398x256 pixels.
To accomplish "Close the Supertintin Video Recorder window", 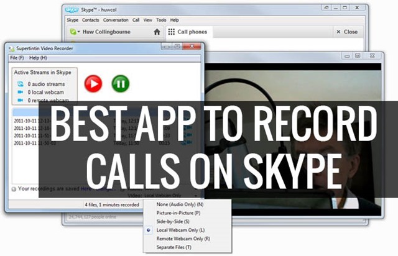I will [192, 46].
